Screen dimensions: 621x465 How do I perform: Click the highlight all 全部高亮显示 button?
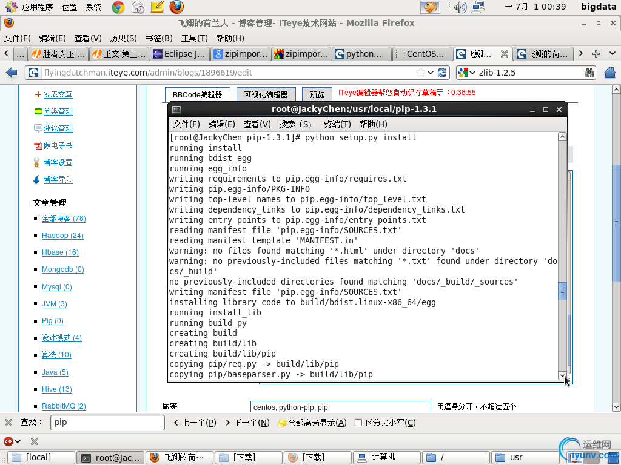tap(312, 423)
